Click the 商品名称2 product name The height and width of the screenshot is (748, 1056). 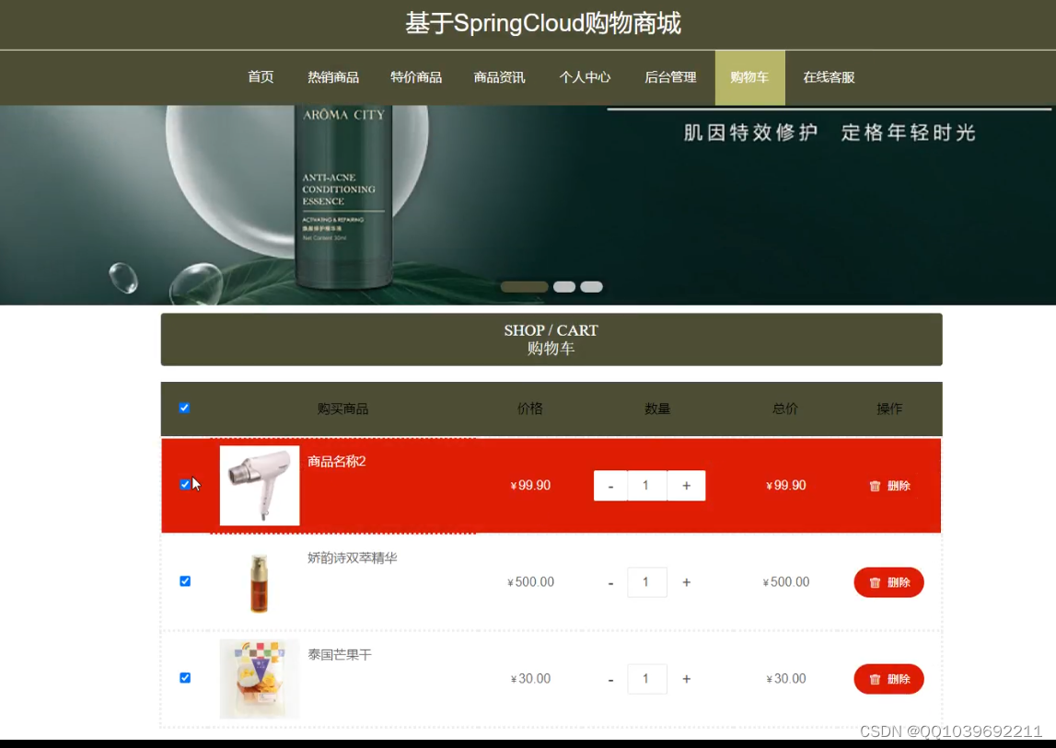click(x=337, y=461)
